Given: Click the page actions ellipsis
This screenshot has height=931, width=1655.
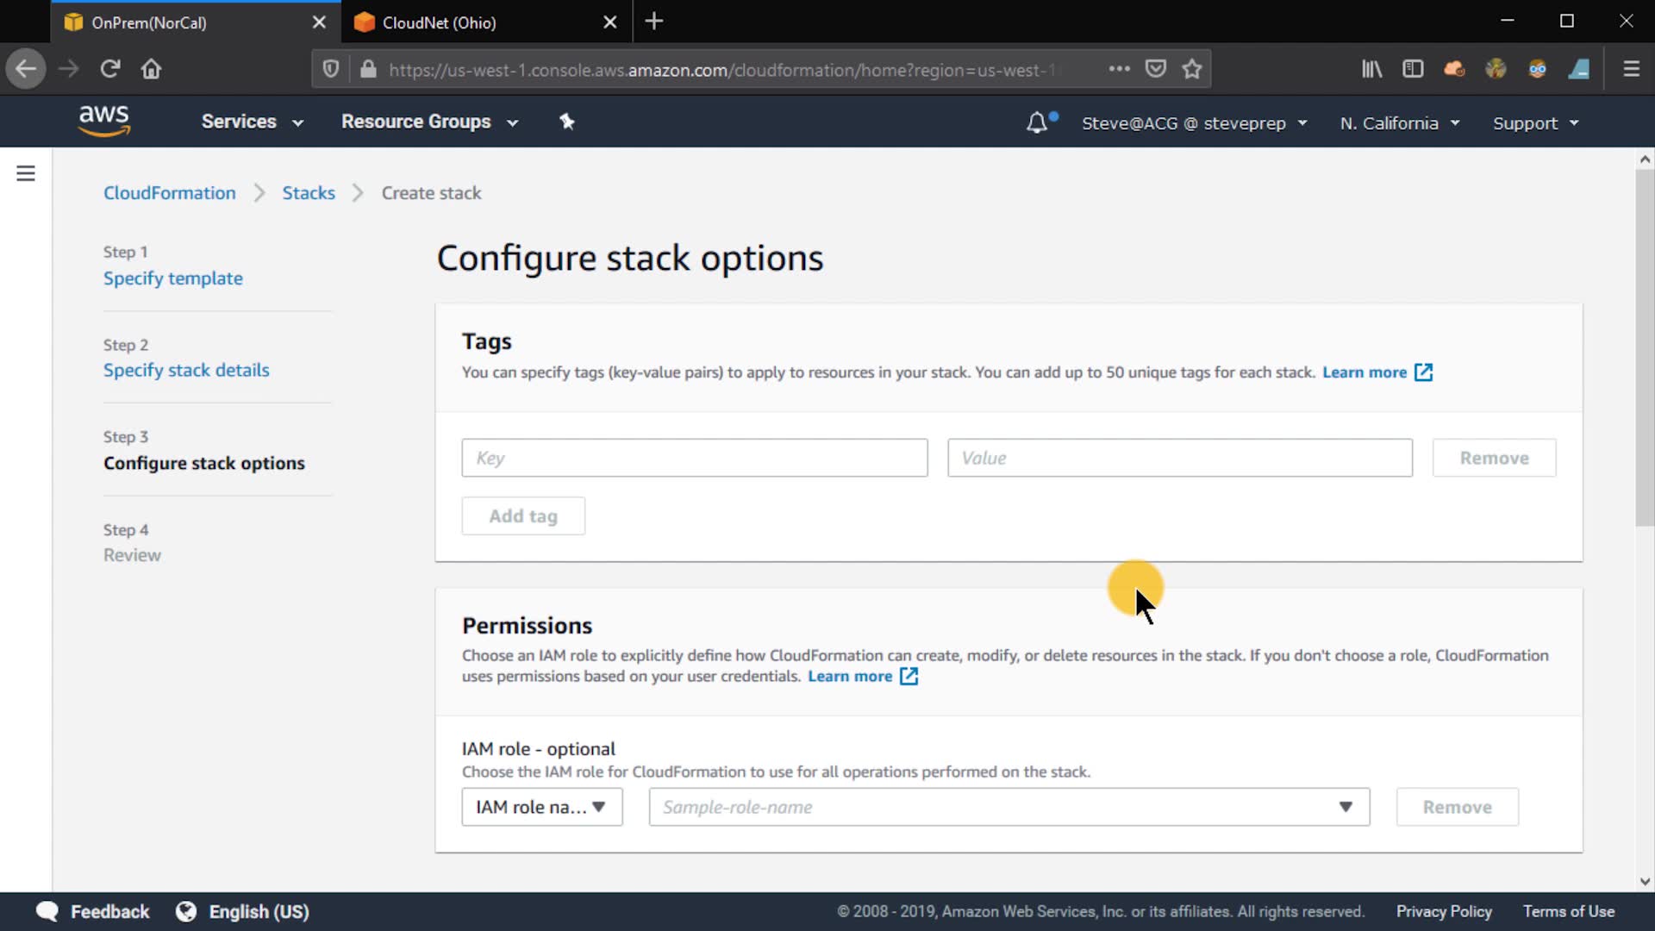Looking at the screenshot, I should 1119,69.
